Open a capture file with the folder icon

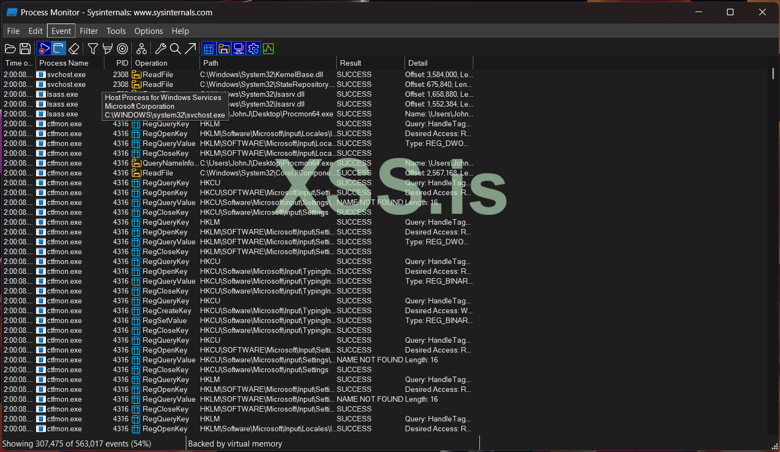click(x=10, y=48)
